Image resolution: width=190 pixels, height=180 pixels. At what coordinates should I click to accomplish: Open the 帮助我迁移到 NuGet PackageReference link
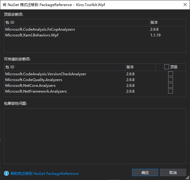click(45, 173)
